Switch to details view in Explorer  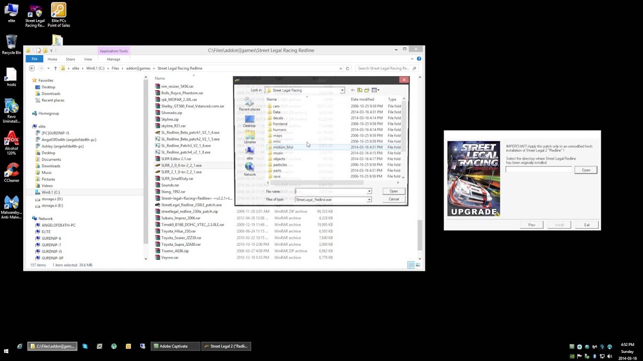[411, 265]
